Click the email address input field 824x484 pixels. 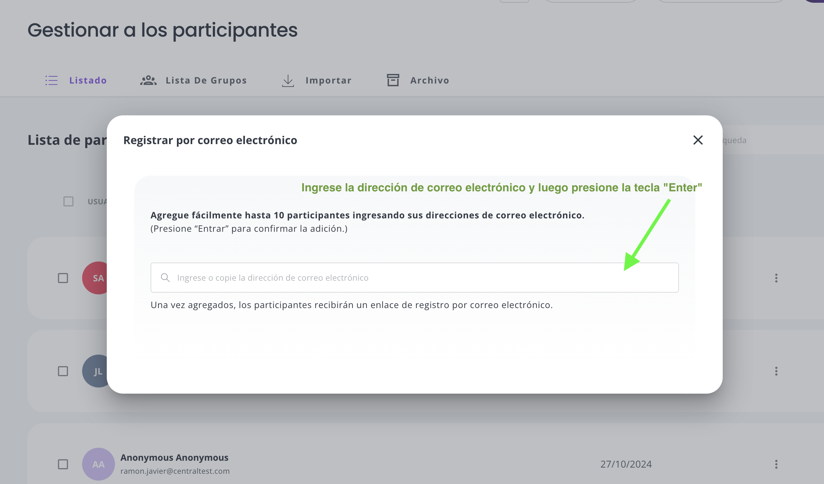point(414,278)
